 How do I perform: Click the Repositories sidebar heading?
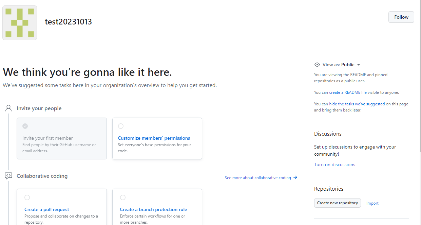(x=329, y=189)
